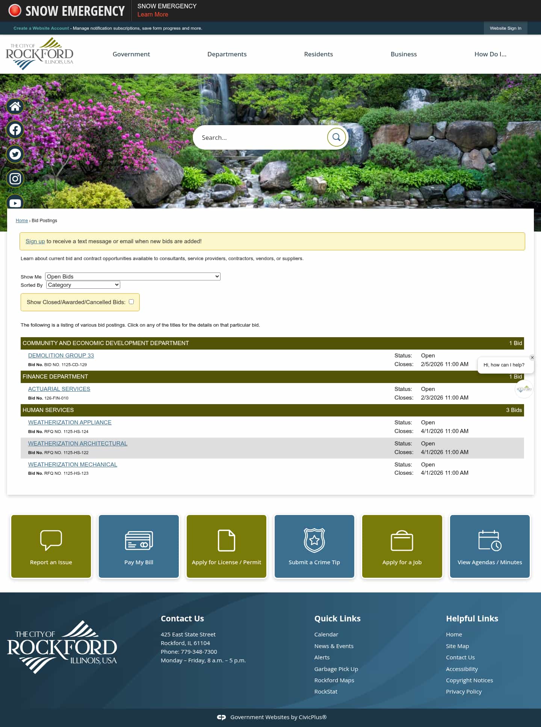Open the Show Me Open Bids dropdown
The width and height of the screenshot is (541, 727).
tap(133, 276)
